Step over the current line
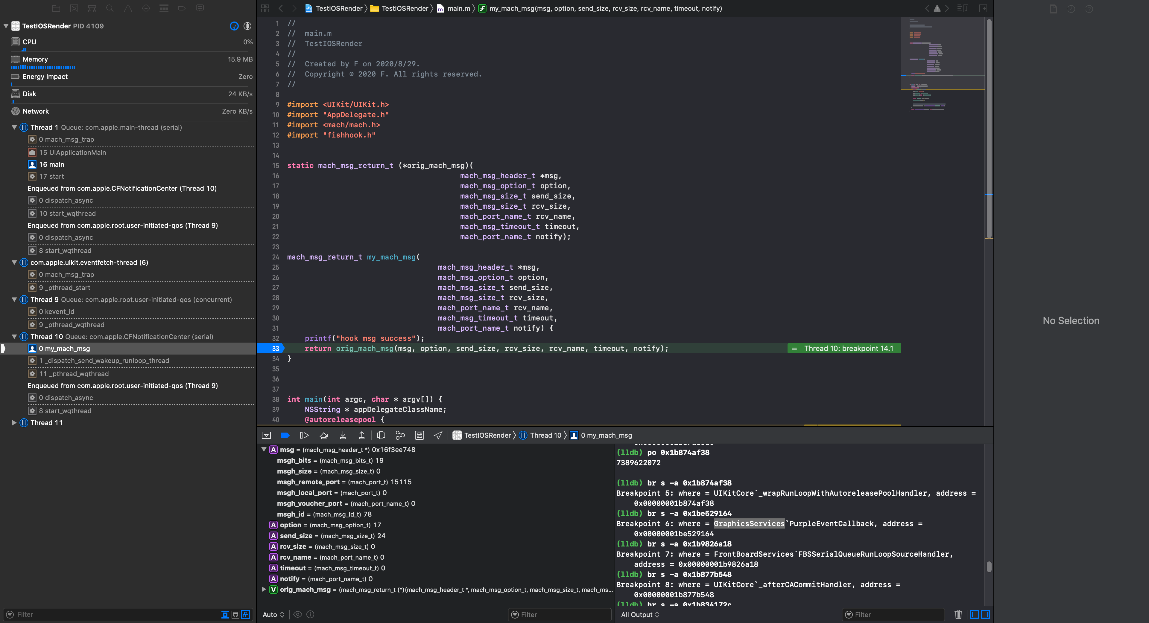The height and width of the screenshot is (623, 1149). click(x=324, y=435)
